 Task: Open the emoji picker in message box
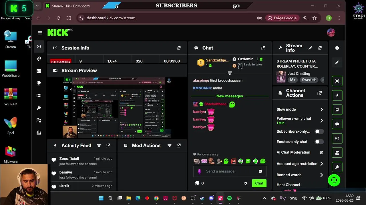pos(260,171)
